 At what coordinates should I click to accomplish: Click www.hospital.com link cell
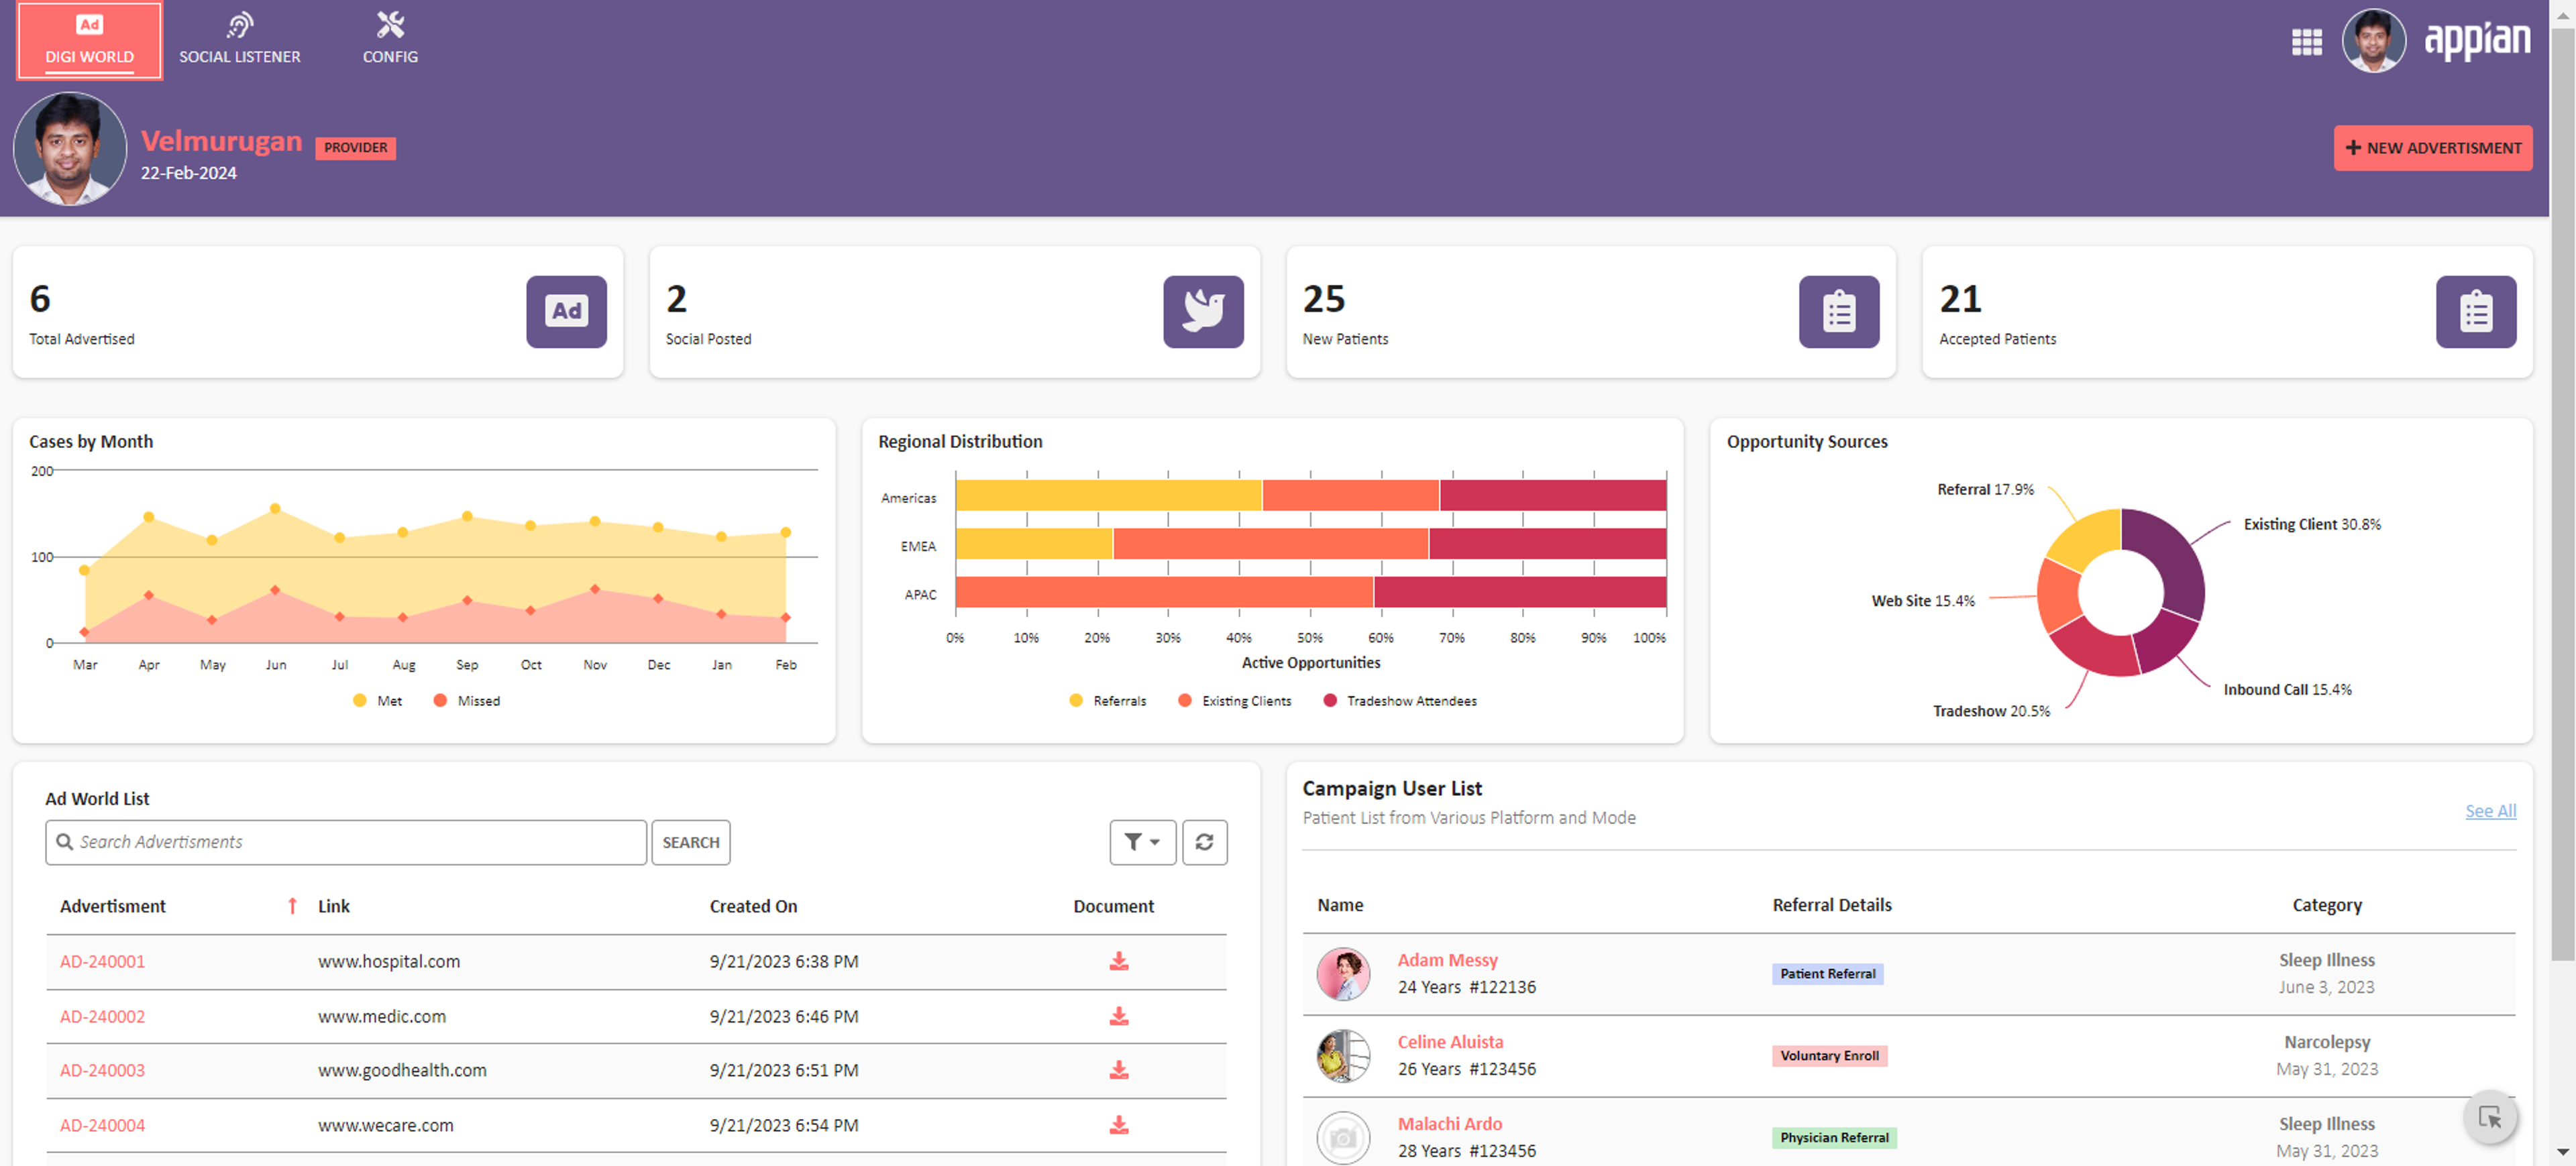point(389,961)
